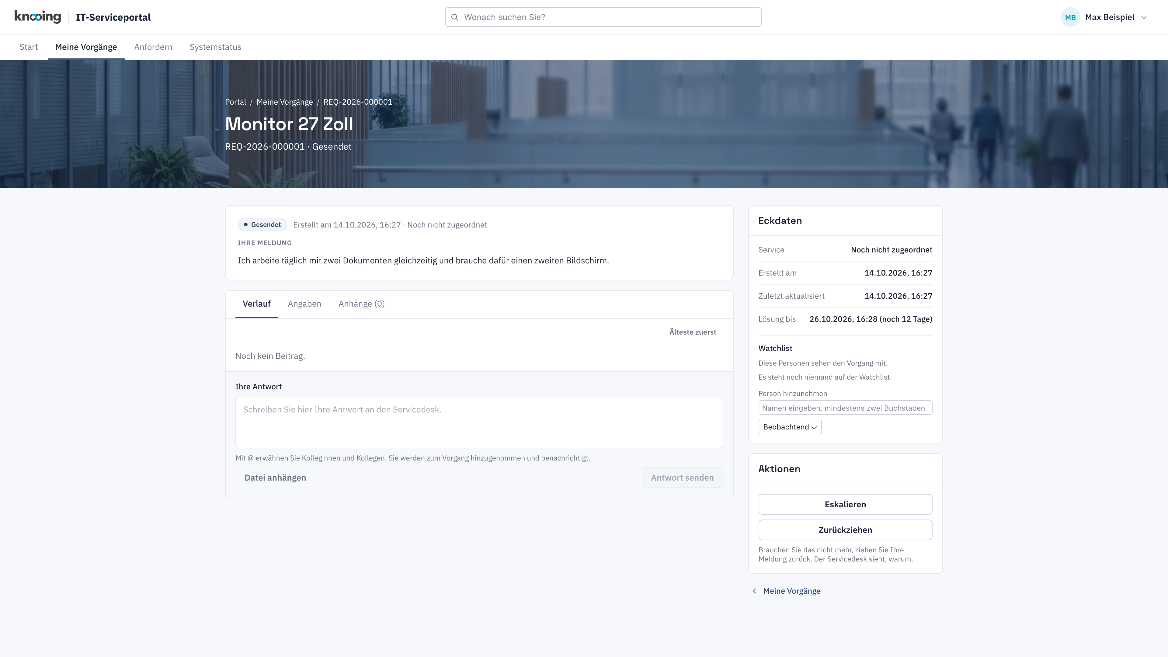1168x657 pixels.
Task: Click Datei anhängen
Action: point(275,478)
